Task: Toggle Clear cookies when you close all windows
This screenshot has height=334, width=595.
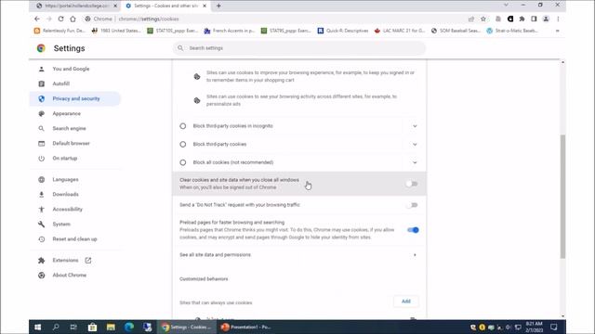Action: tap(412, 184)
